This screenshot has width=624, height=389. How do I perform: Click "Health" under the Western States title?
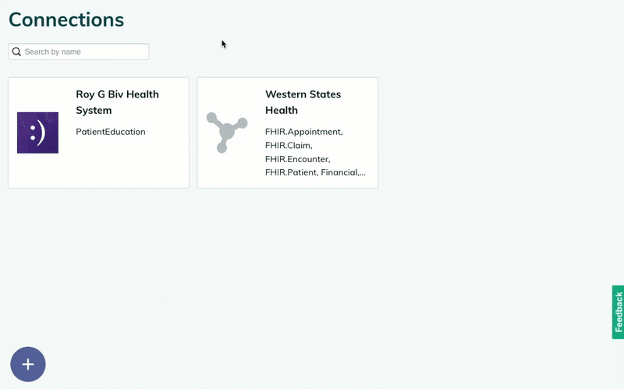click(282, 111)
